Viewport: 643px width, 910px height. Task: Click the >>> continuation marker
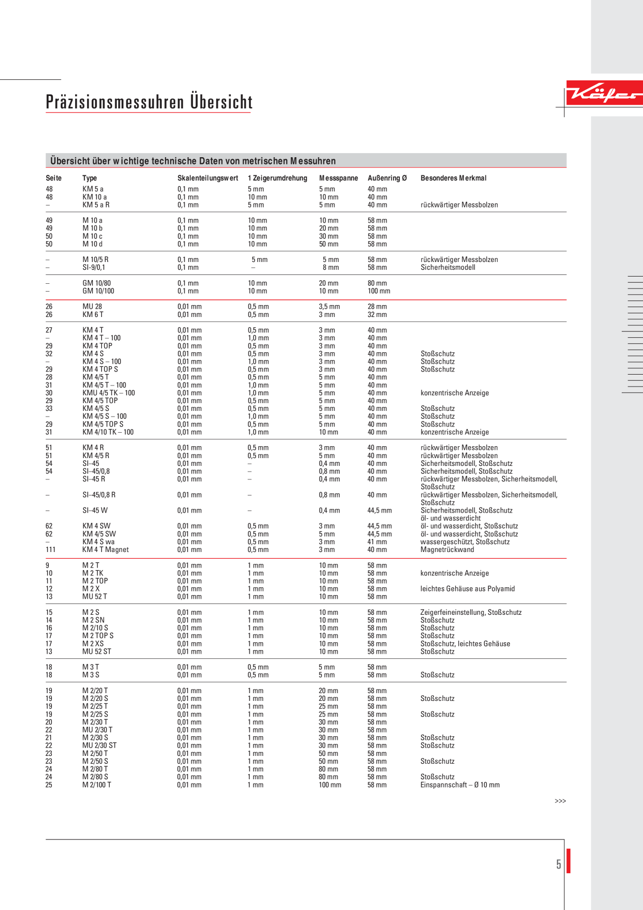pos(560,801)
